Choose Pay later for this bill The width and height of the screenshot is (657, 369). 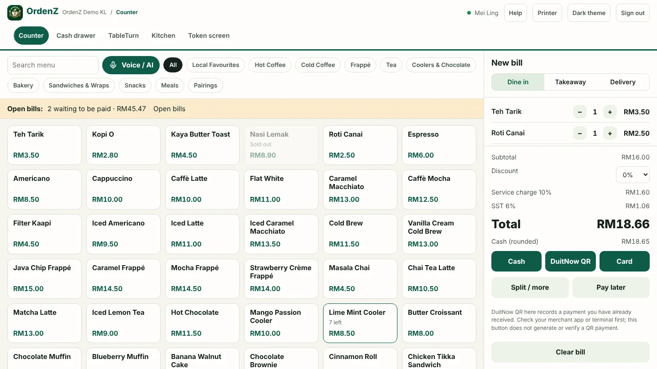click(x=611, y=287)
